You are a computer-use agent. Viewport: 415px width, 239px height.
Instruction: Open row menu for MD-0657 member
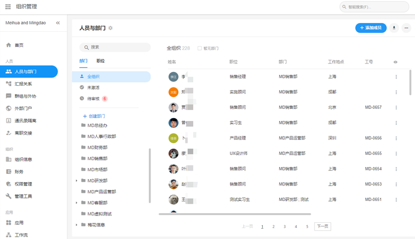click(x=396, y=107)
